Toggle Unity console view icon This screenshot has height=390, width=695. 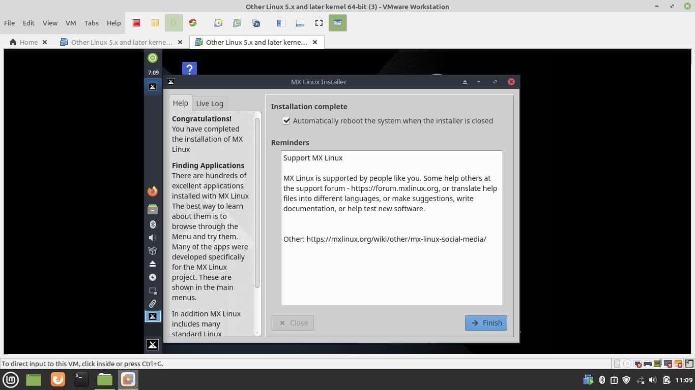338,23
